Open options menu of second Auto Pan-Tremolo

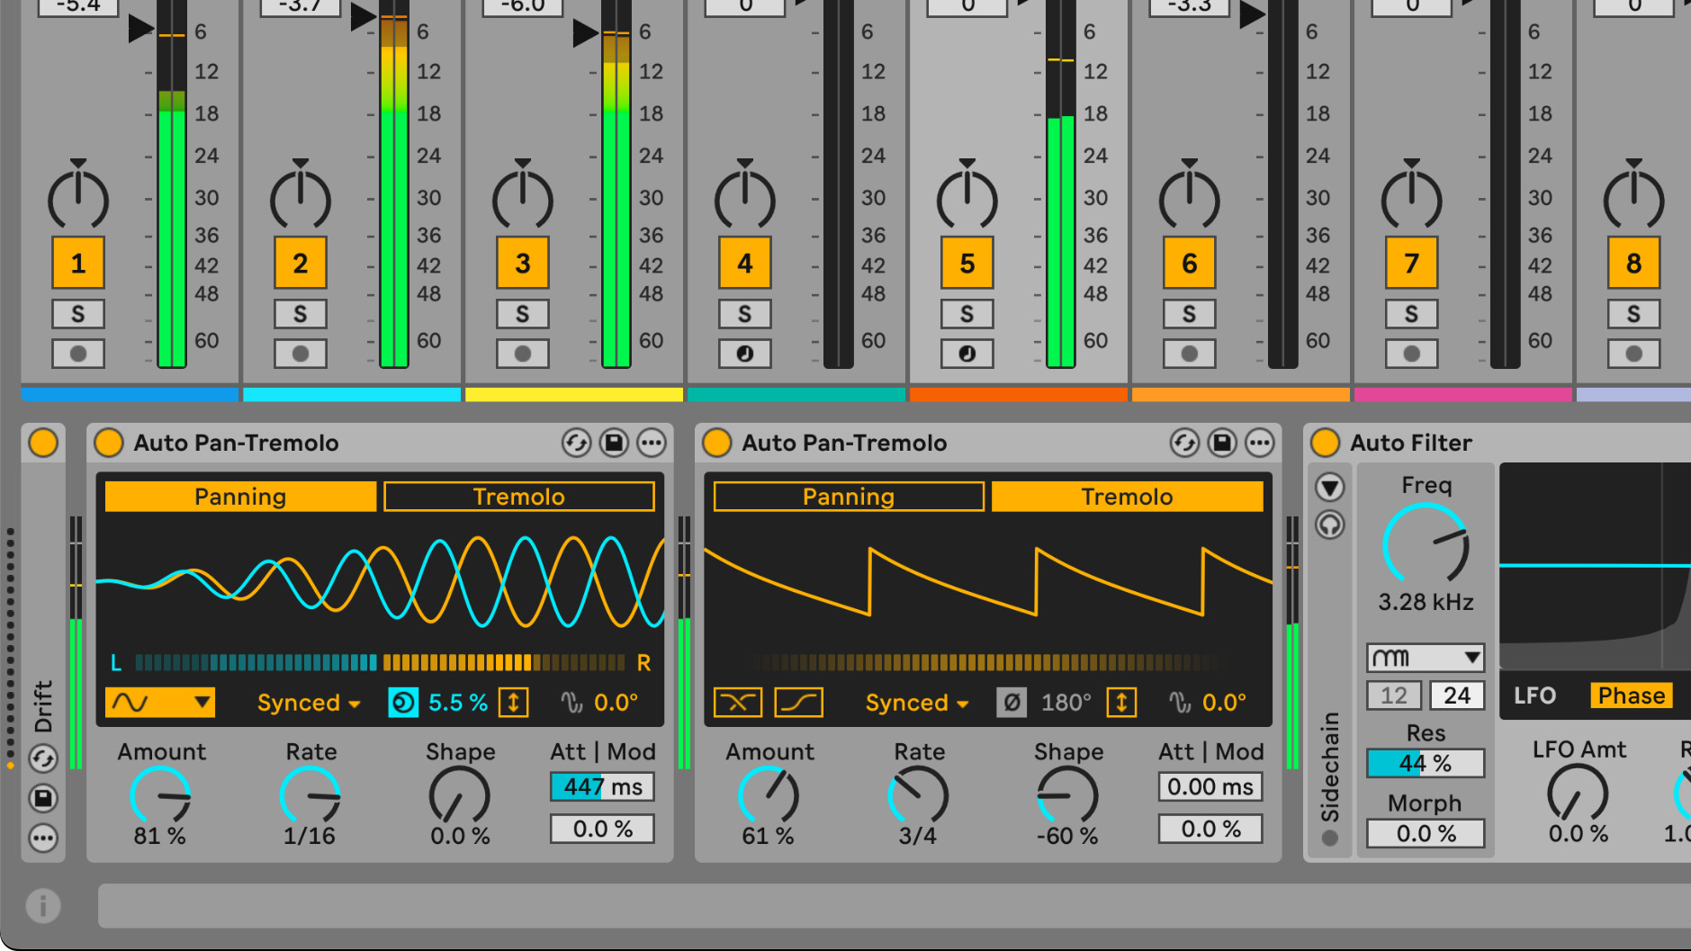pos(1260,443)
